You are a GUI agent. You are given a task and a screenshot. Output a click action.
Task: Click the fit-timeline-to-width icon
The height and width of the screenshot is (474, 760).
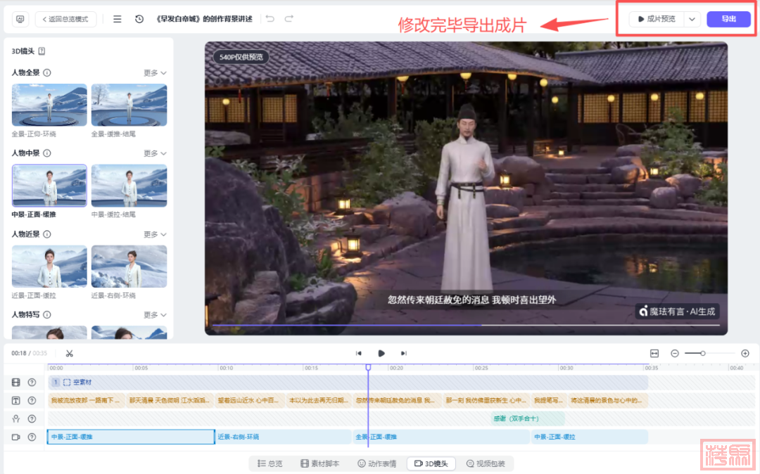[x=654, y=353]
